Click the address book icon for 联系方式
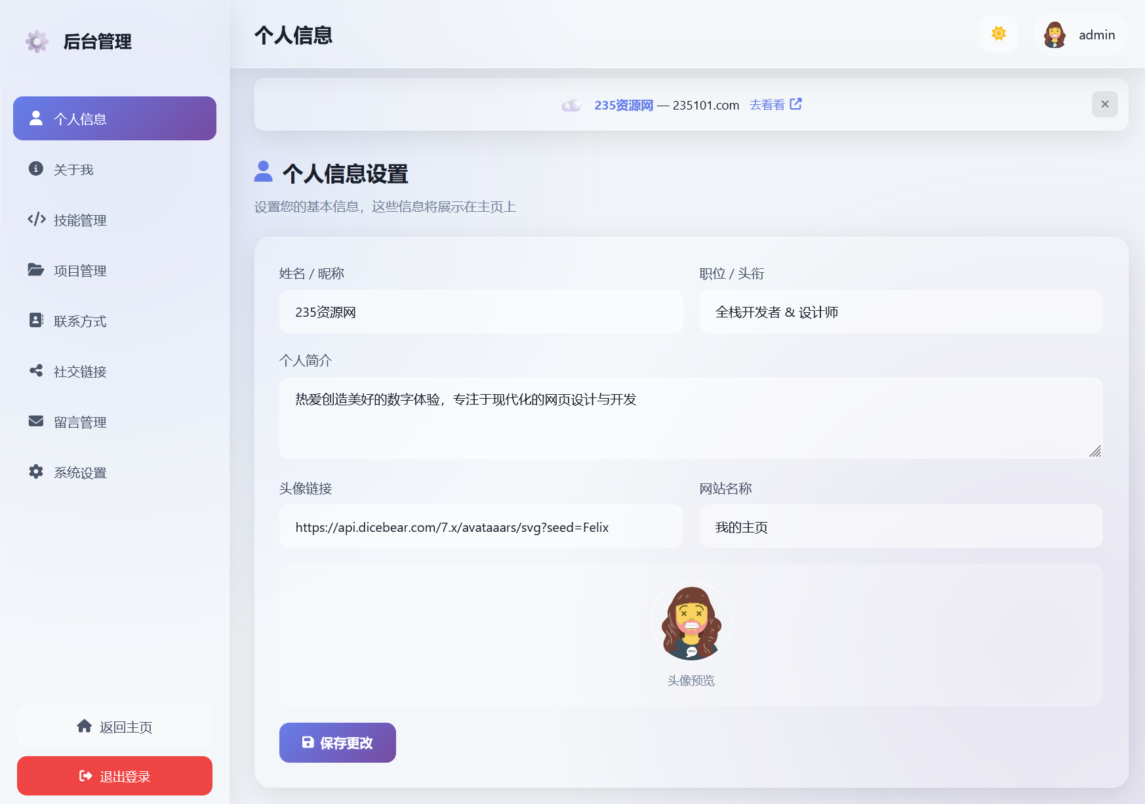The image size is (1145, 804). 36,321
